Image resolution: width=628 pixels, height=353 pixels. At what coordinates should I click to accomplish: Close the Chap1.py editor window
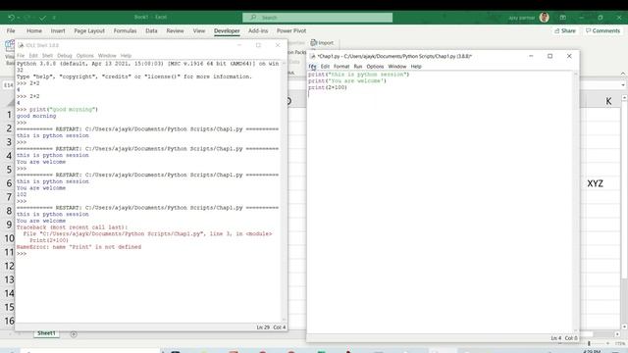[x=569, y=56]
